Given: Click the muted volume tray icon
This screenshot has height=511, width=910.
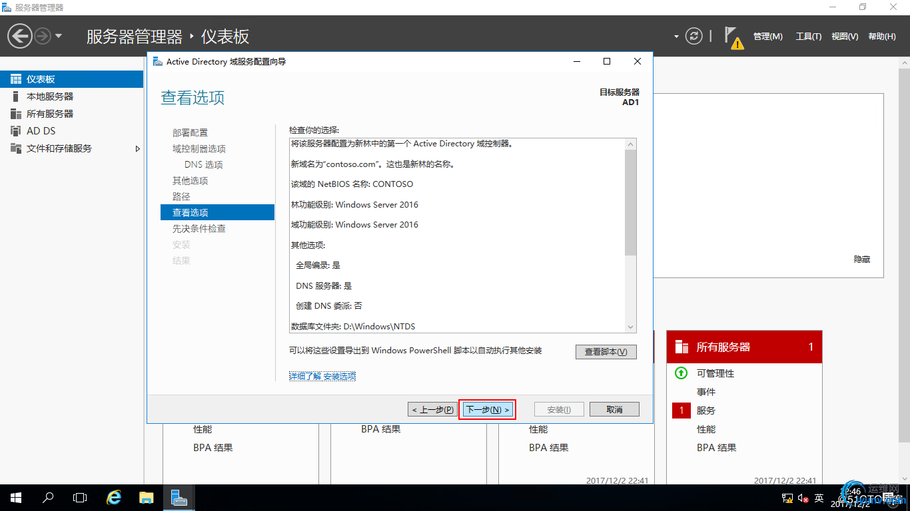Looking at the screenshot, I should [803, 498].
